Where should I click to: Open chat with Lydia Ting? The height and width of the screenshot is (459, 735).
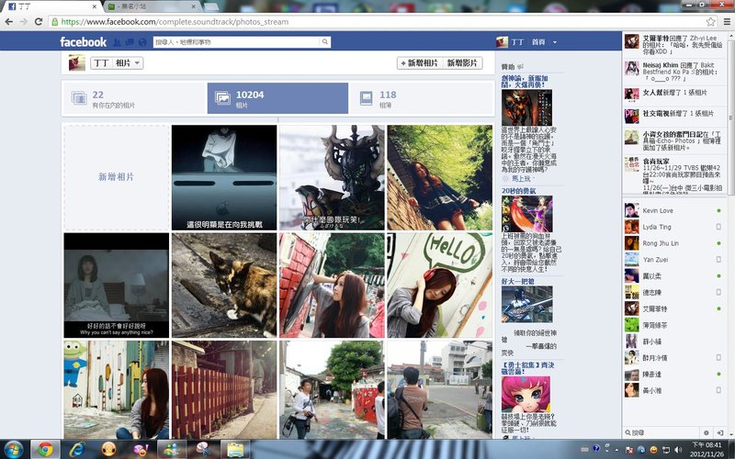[x=673, y=227]
